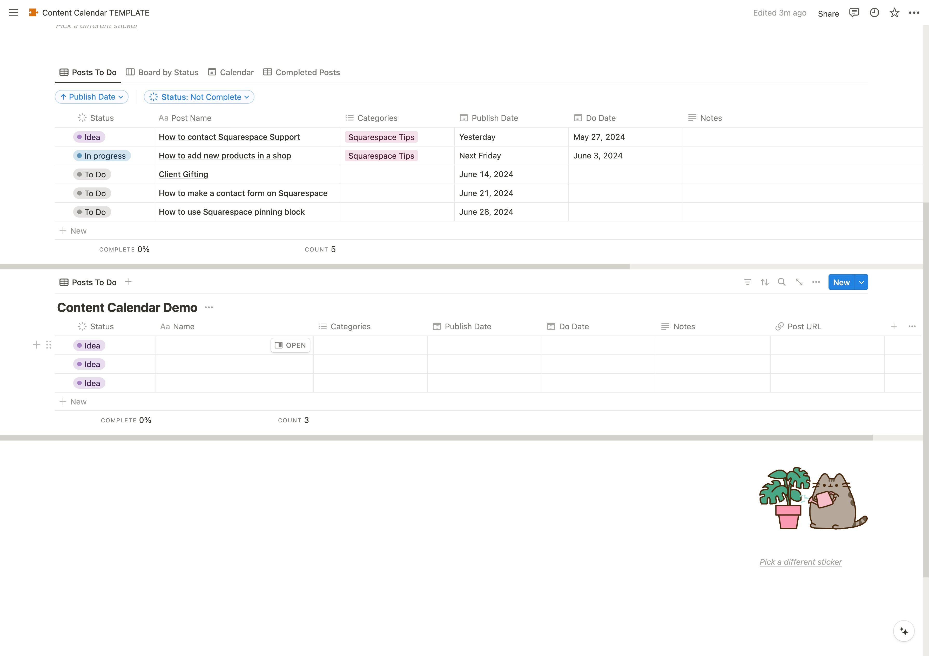Screen dimensions: 929x656
Task: Open the blue New button dropdown arrow
Action: pyautogui.click(x=861, y=282)
